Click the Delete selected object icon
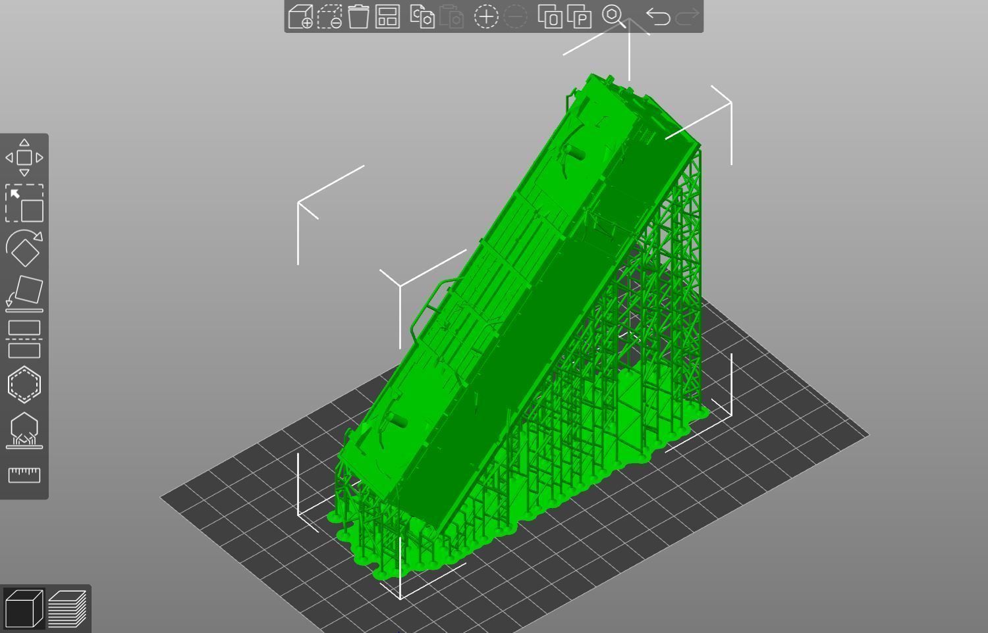The width and height of the screenshot is (988, 633). click(x=329, y=16)
